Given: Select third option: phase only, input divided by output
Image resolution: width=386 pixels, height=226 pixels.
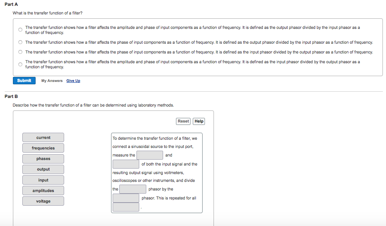Looking at the screenshot, I should click(20, 52).
